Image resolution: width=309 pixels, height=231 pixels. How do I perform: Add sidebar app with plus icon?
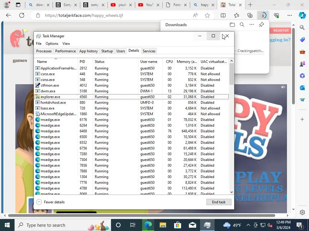[302, 119]
